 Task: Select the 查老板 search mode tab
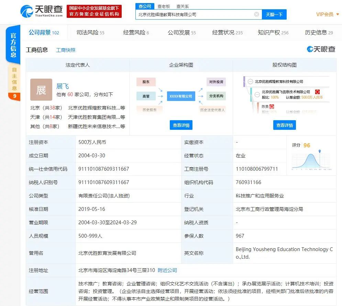164,6
